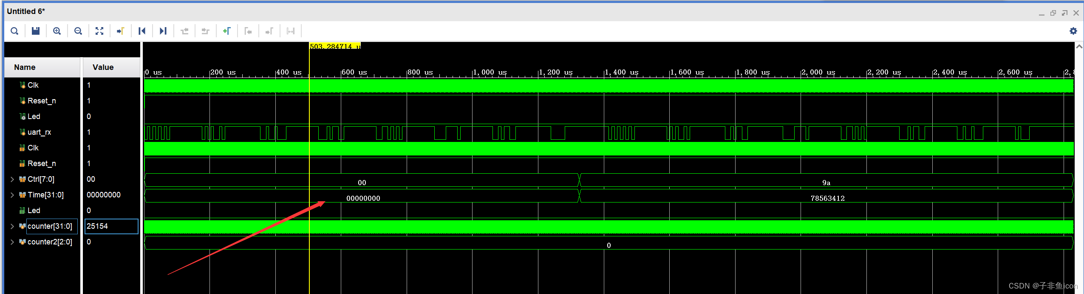Go to previous marker
This screenshot has height=294, width=1084.
tap(248, 31)
